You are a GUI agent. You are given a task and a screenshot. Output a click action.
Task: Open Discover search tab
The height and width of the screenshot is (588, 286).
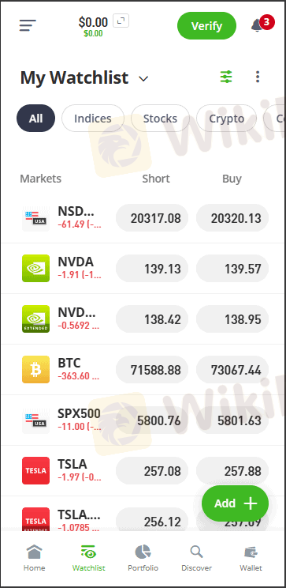(197, 558)
